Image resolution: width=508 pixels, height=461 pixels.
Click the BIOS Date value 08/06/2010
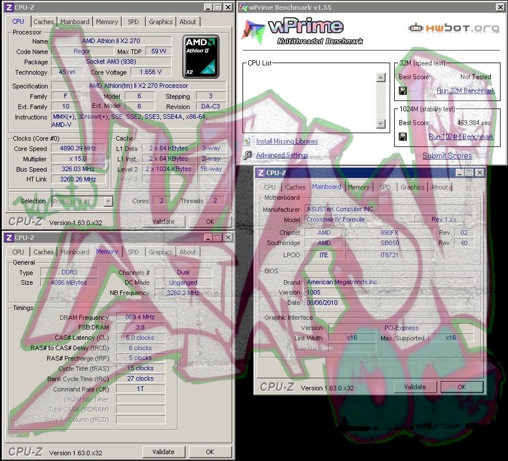point(389,303)
